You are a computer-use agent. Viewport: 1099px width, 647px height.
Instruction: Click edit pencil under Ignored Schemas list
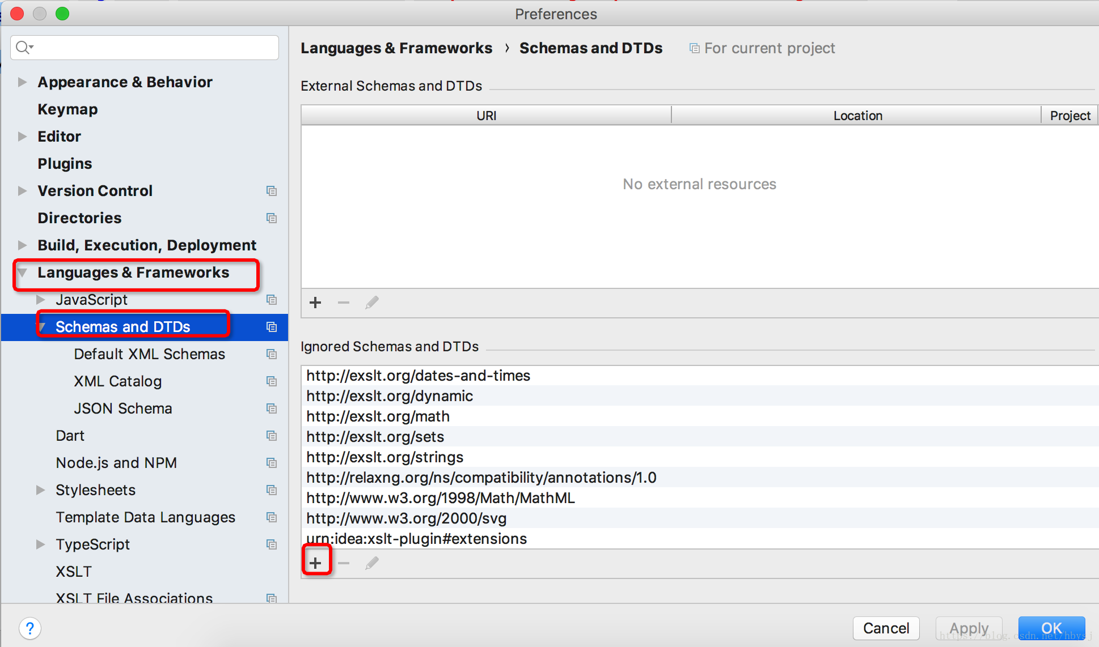pos(372,563)
